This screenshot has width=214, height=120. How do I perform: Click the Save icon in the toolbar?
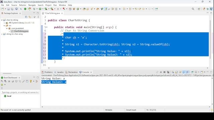coord(8,9)
